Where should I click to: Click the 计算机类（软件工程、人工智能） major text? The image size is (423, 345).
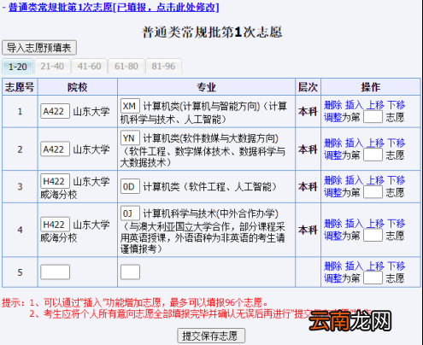click(x=210, y=187)
